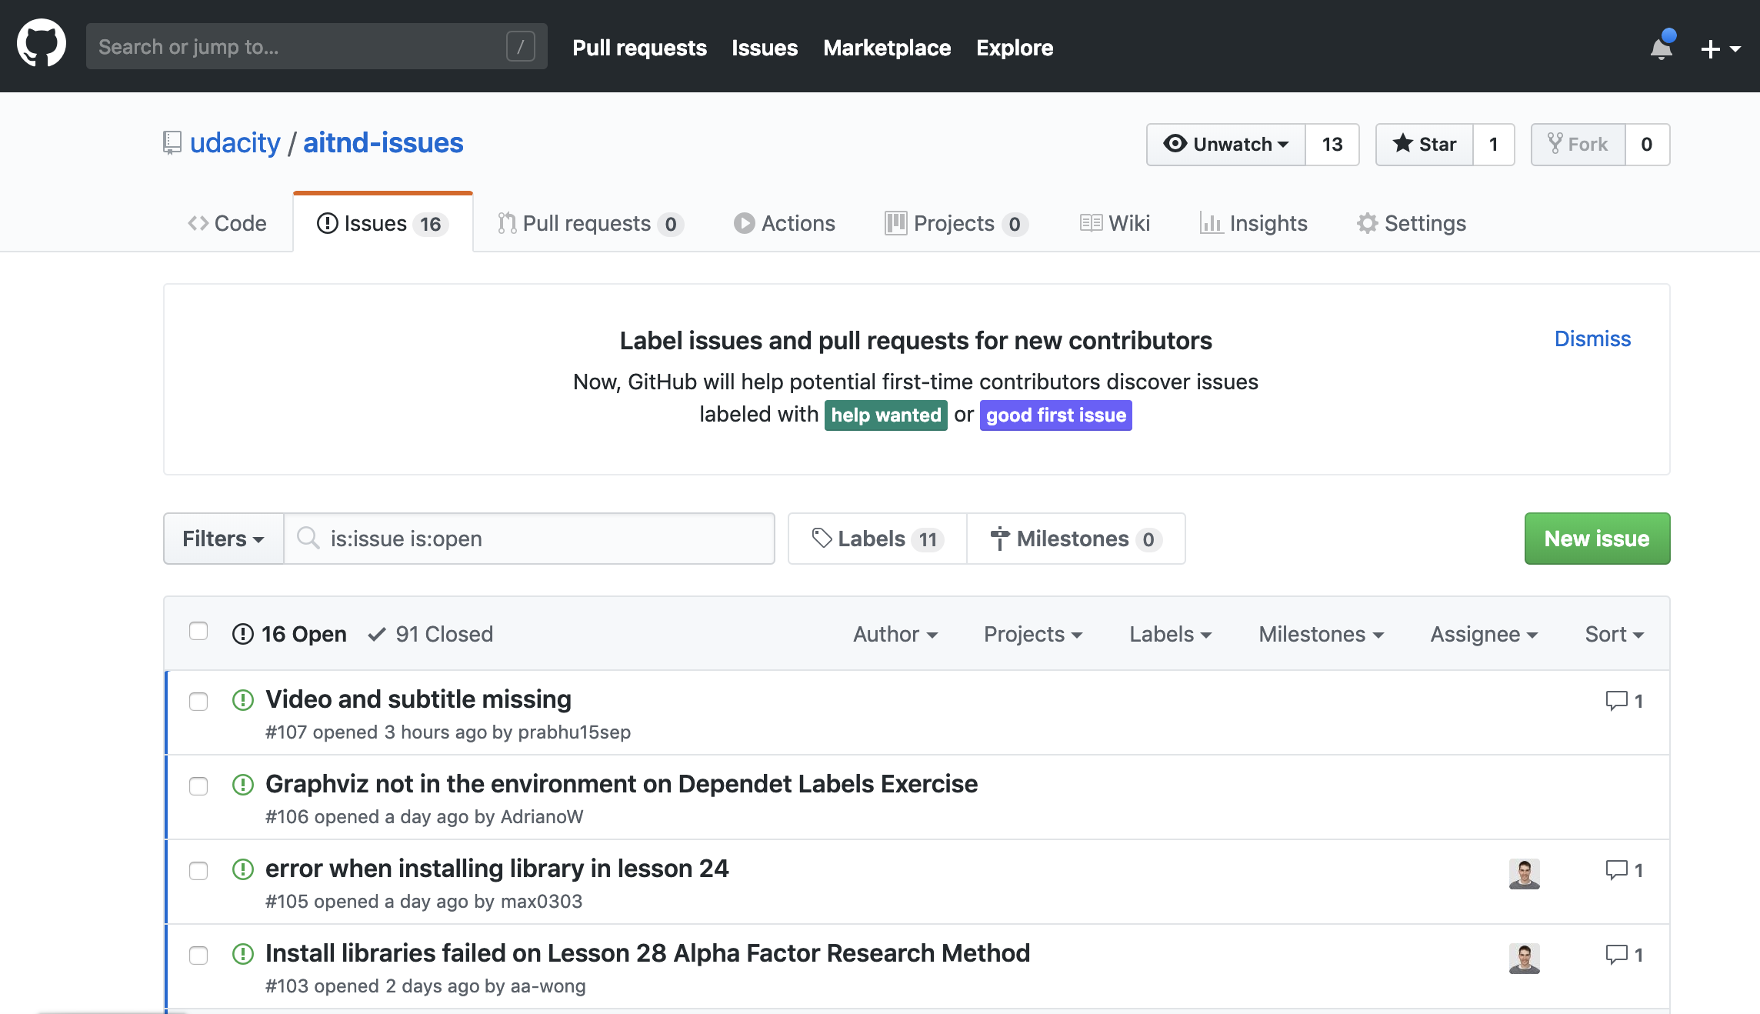This screenshot has width=1760, height=1014.
Task: Check the select-all issues checkbox
Action: (198, 631)
